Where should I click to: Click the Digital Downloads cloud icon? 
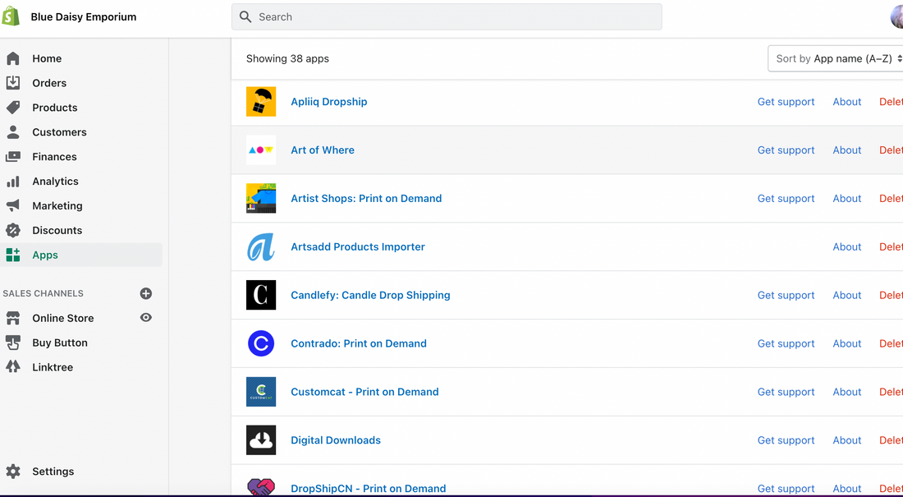click(261, 440)
